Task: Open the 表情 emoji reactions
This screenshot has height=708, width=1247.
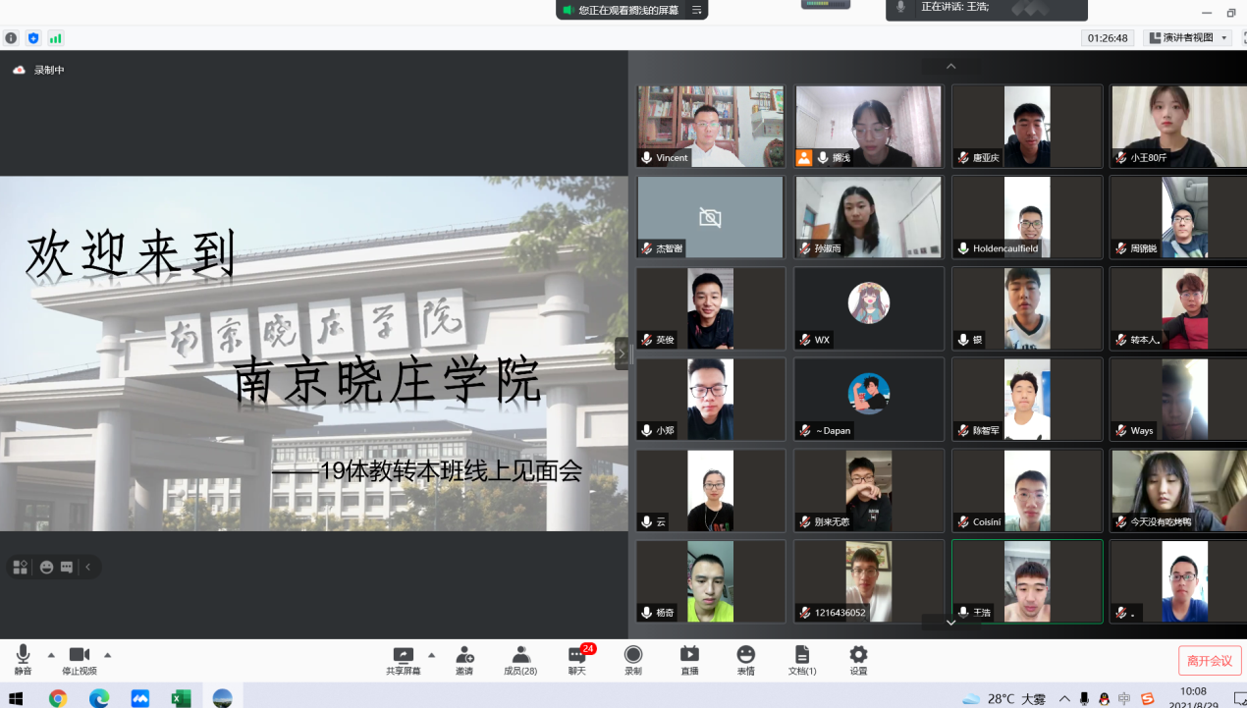Action: point(745,656)
